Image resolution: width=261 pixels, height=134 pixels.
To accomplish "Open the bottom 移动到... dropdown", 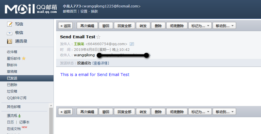I will point(224,112).
